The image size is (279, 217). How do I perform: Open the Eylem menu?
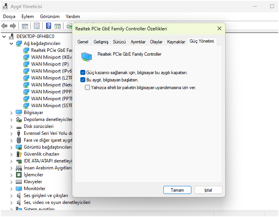click(x=28, y=17)
